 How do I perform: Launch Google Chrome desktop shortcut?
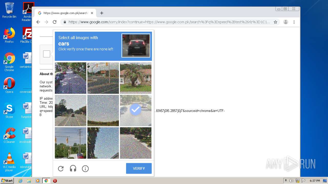pyautogui.click(x=9, y=62)
